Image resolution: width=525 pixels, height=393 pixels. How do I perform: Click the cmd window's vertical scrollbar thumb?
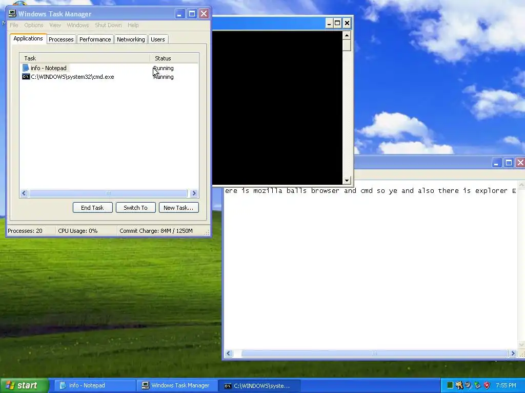pyautogui.click(x=347, y=45)
